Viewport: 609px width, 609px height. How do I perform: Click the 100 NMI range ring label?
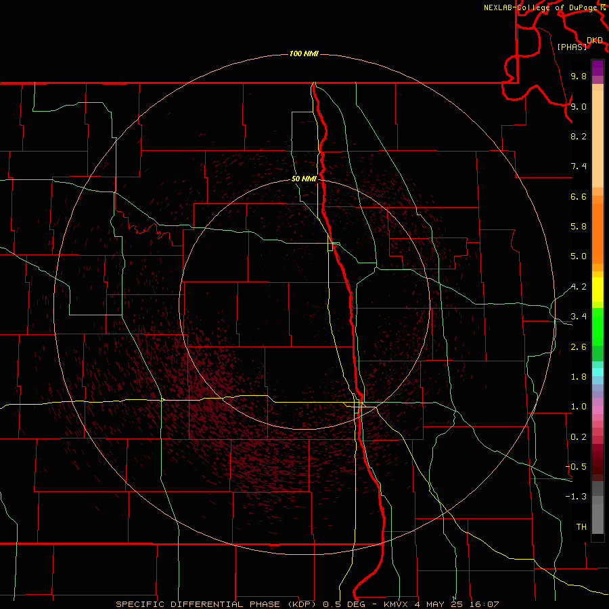(304, 53)
